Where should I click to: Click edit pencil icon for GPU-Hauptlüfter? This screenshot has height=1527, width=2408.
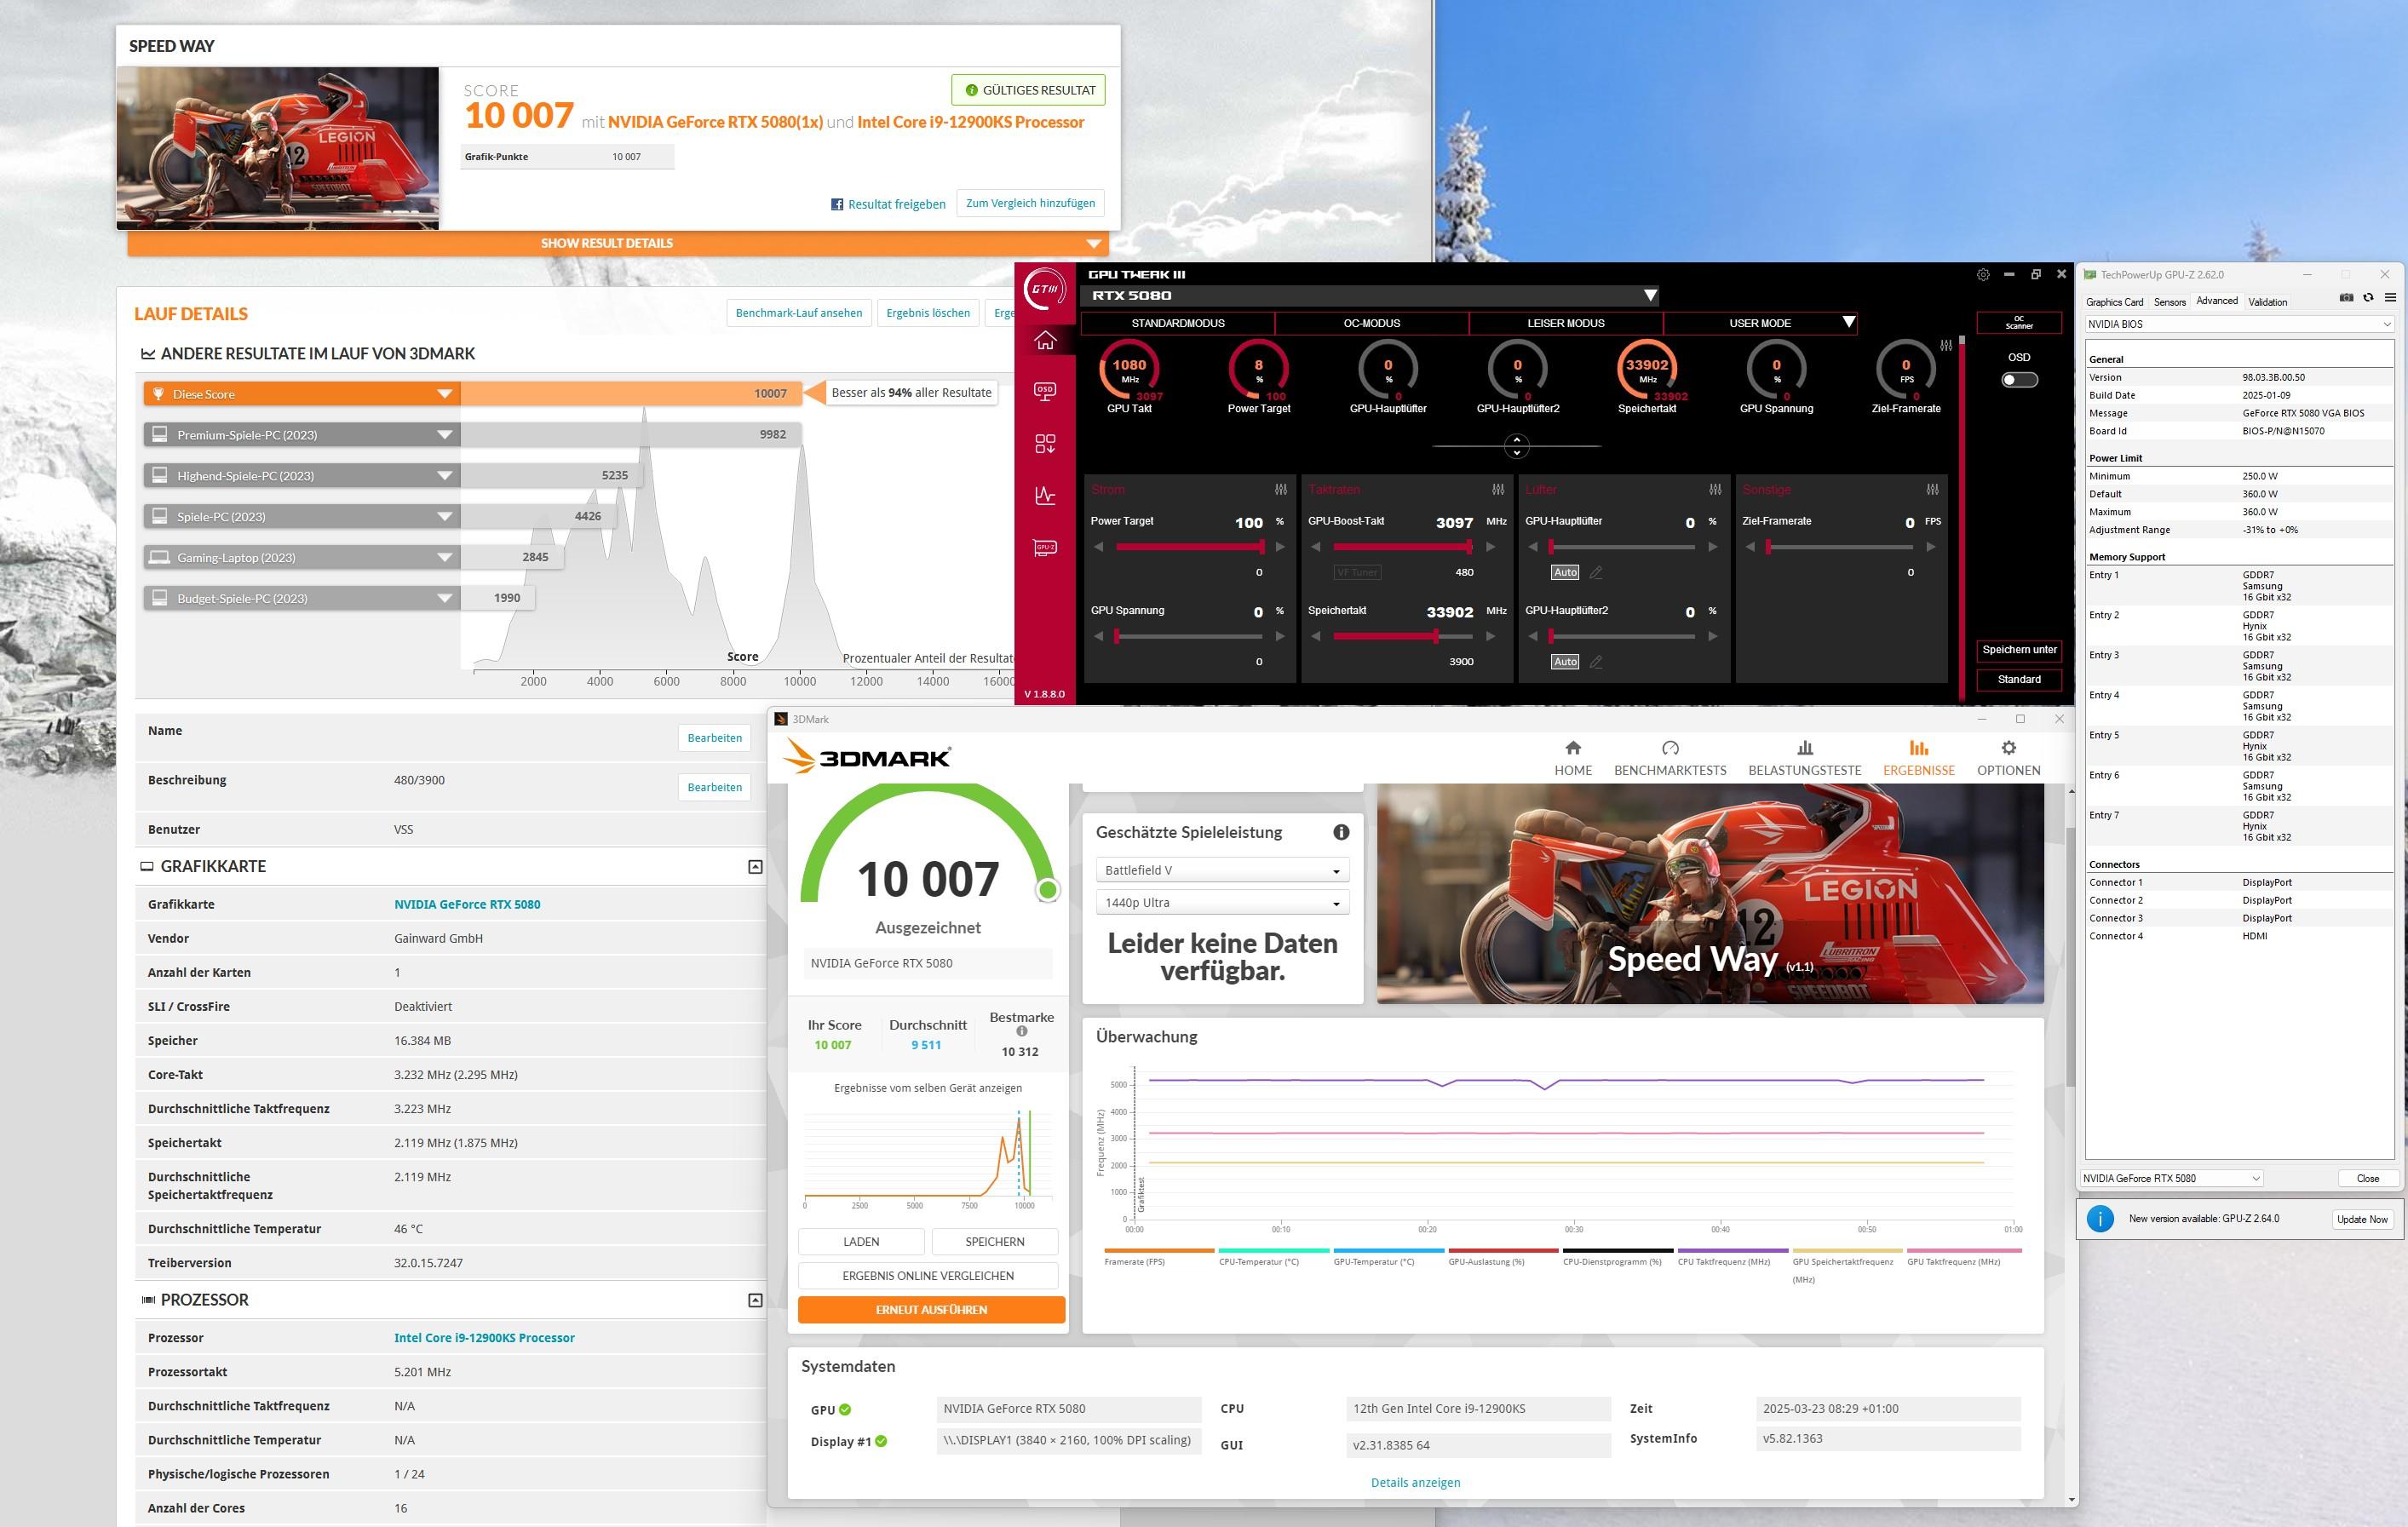click(1596, 573)
